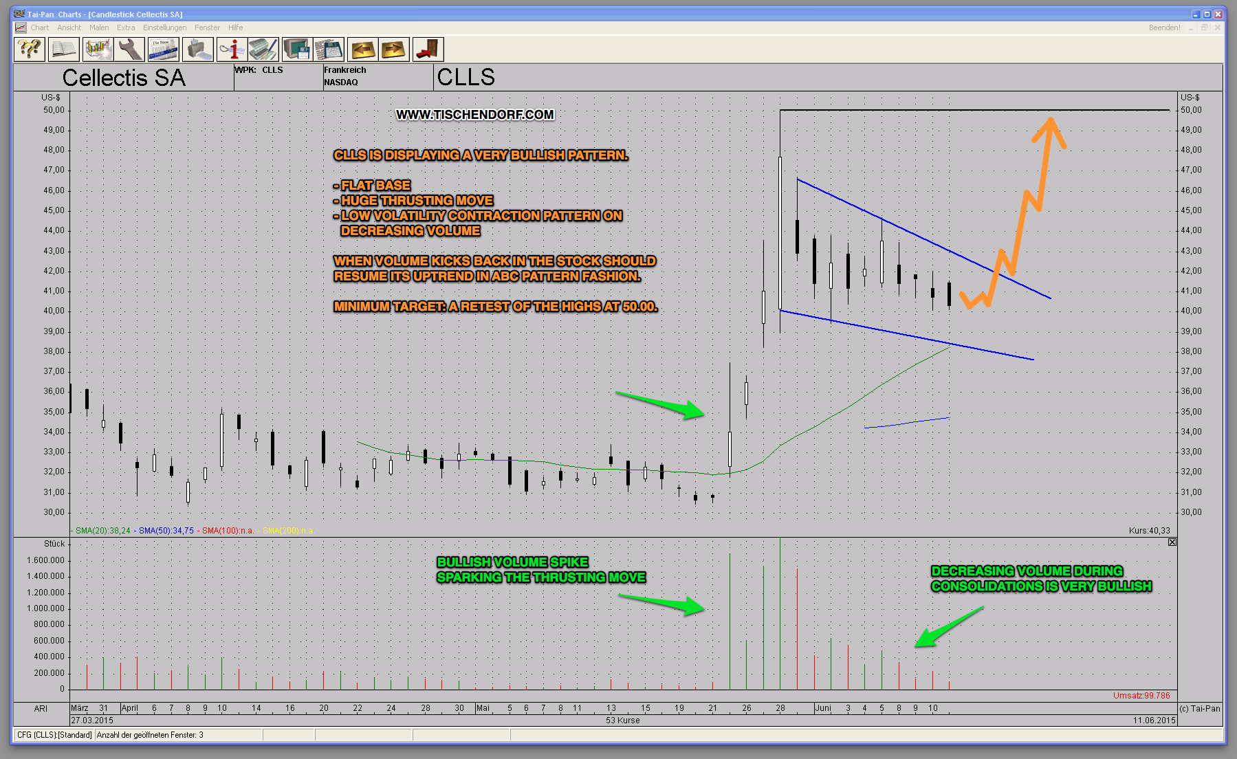1237x759 pixels.
Task: Go to previous chart with left arrow
Action: (362, 49)
